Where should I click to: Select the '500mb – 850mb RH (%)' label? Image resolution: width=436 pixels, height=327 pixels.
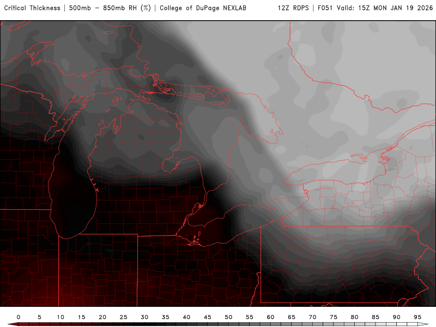point(110,8)
